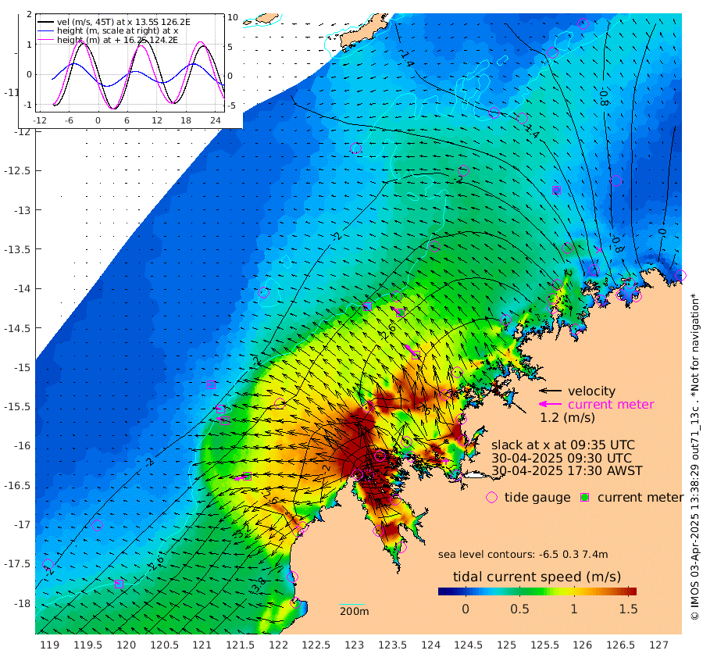
Task: Select tide gauge circle near 13.5S 124E
Action: (x=434, y=246)
